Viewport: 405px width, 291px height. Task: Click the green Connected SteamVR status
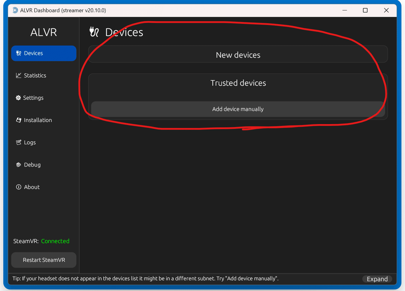coord(55,241)
